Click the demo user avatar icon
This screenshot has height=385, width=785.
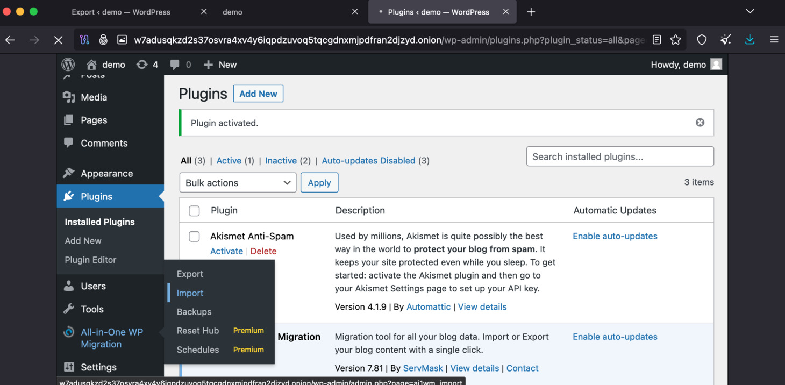pyautogui.click(x=716, y=65)
